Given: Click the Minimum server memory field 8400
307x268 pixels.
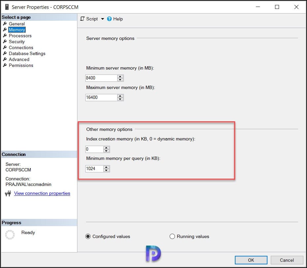Looking at the screenshot, I should point(101,78).
